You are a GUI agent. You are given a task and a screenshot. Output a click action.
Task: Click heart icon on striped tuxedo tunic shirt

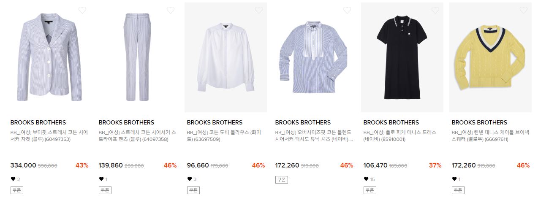pos(347,10)
